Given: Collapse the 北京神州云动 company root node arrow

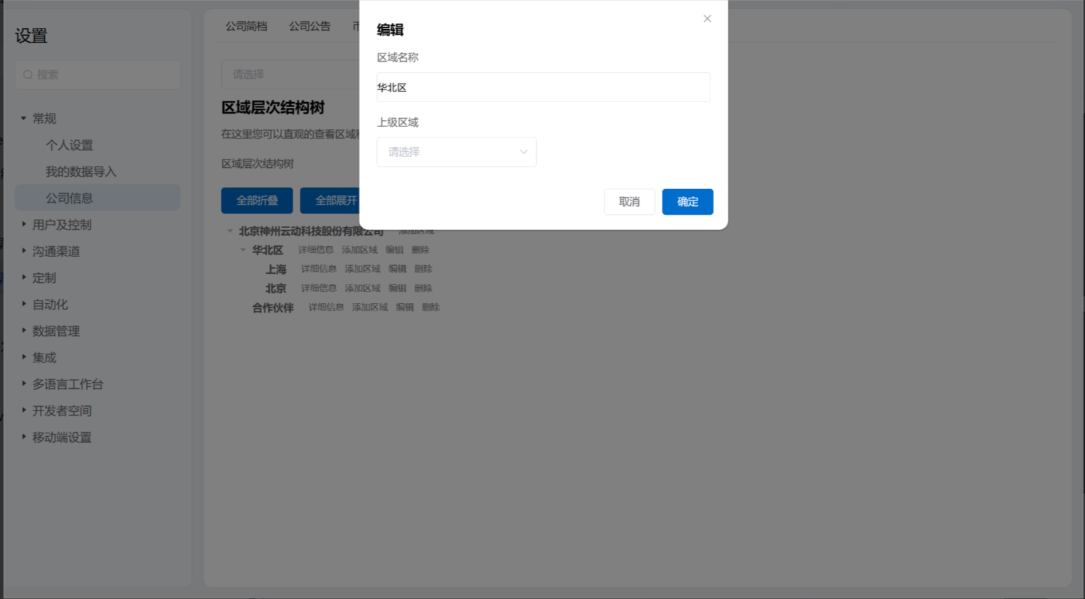Looking at the screenshot, I should [x=230, y=231].
